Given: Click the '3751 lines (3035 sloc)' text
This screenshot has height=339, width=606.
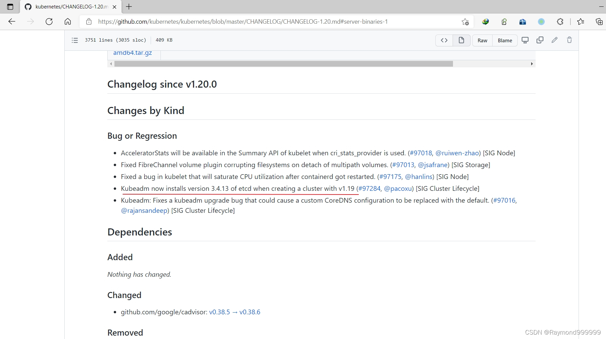Looking at the screenshot, I should pyautogui.click(x=115, y=40).
